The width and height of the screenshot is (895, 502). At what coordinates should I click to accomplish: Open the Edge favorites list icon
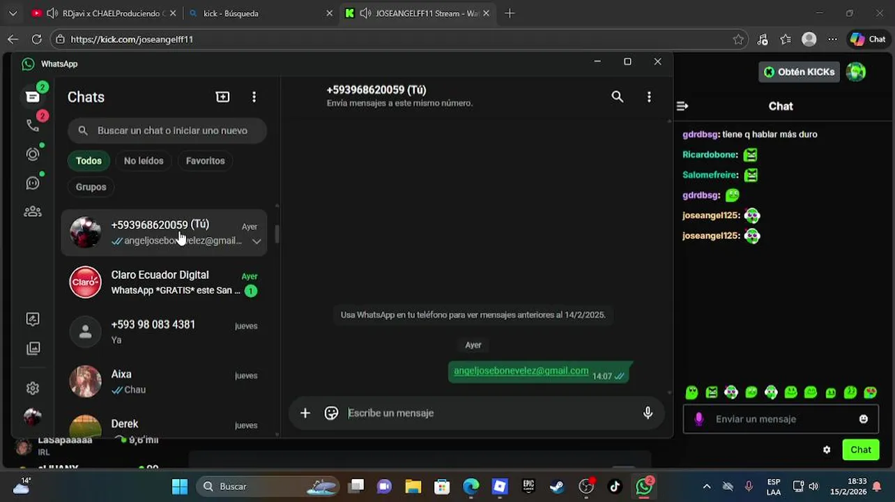[786, 39]
